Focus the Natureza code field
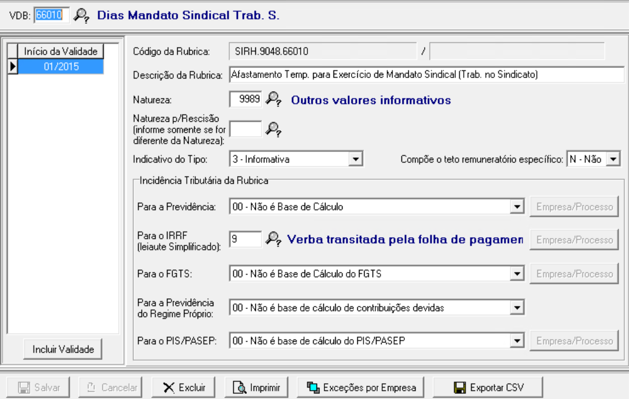Screen dimensions: 629x399 click(x=246, y=100)
